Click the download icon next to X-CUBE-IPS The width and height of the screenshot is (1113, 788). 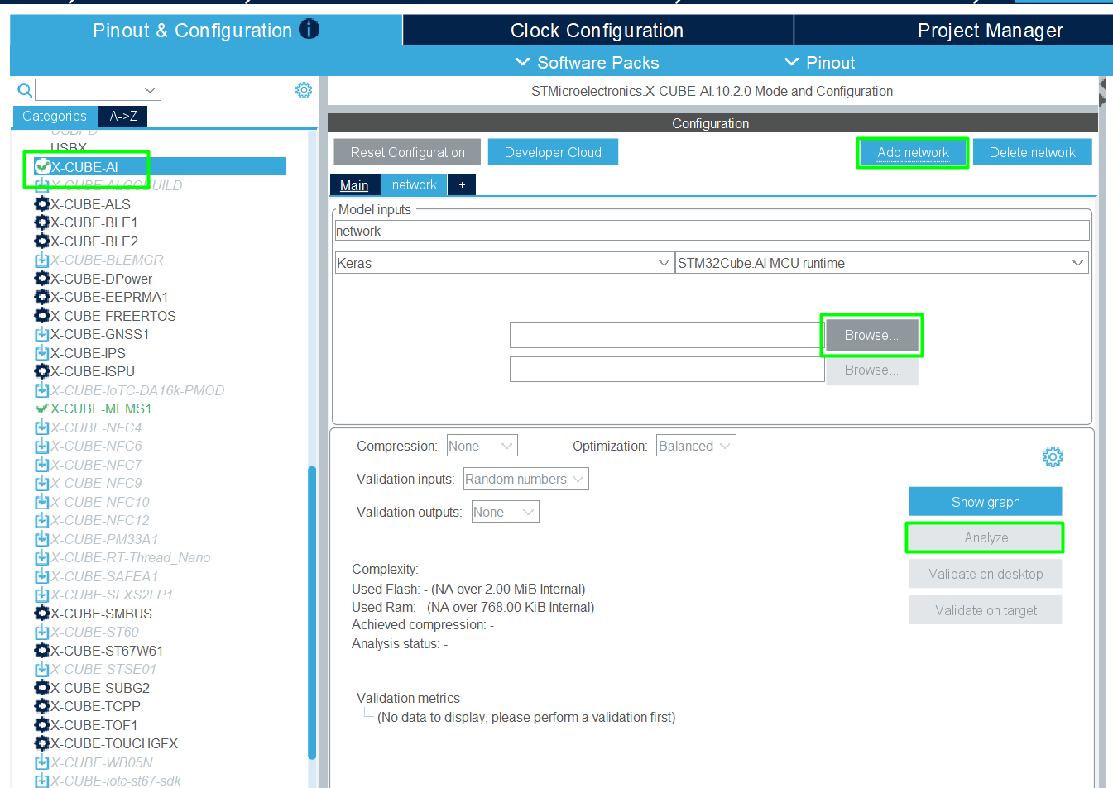[42, 353]
